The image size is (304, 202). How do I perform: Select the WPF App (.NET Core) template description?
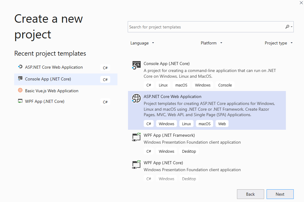point(192,170)
